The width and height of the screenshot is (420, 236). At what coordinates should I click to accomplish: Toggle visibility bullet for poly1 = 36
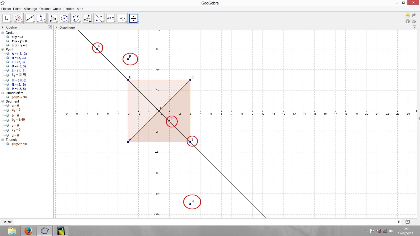pyautogui.click(x=8, y=97)
